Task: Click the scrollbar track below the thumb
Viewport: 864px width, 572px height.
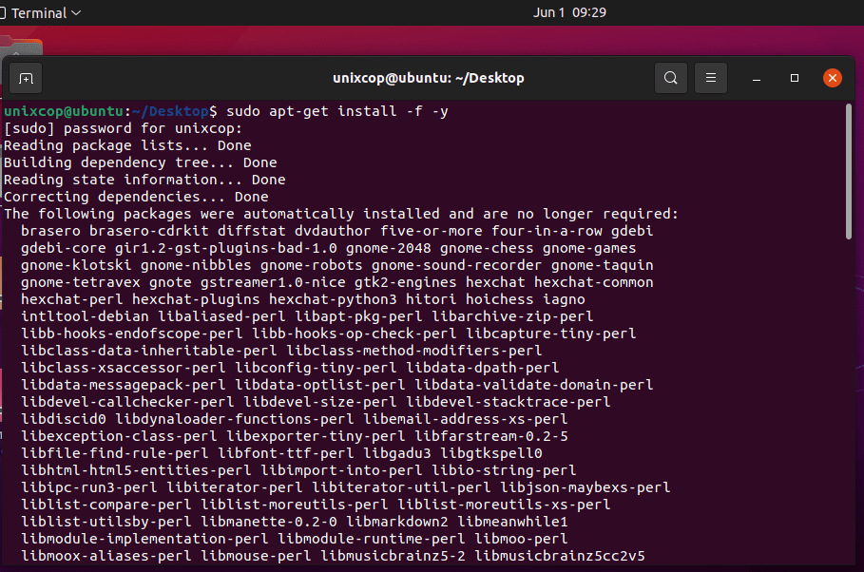Action: 849,402
